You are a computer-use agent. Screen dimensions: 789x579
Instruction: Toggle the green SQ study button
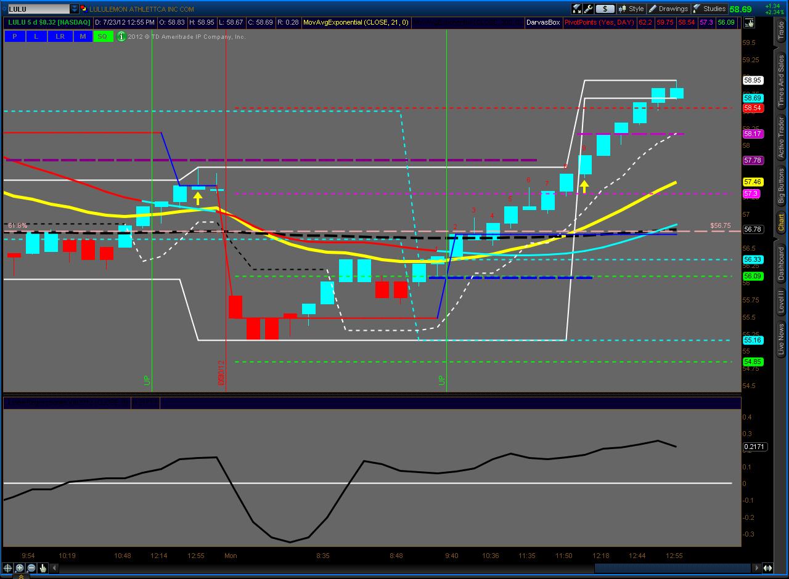(x=102, y=36)
